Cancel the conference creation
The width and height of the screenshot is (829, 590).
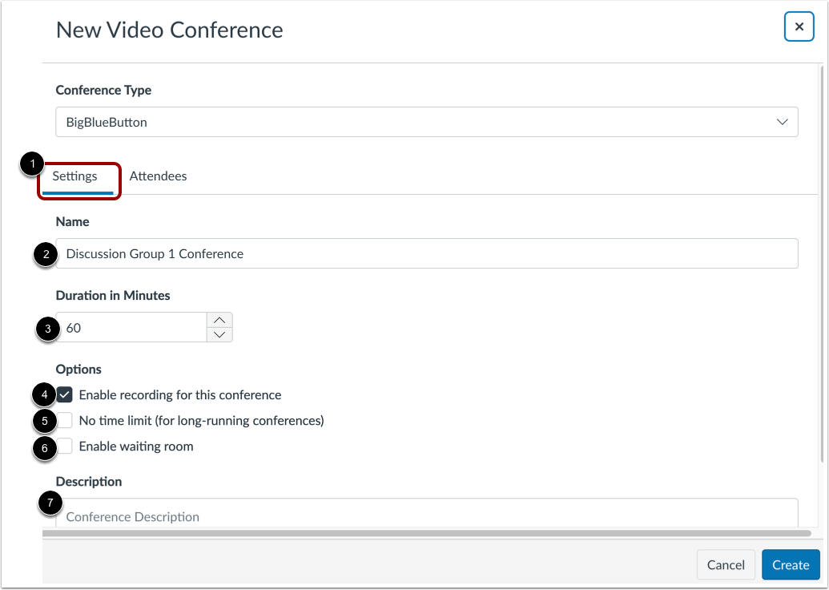(725, 564)
